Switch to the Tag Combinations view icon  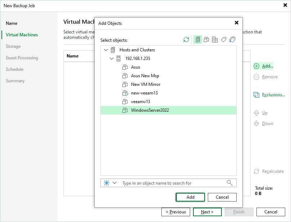[232, 40]
